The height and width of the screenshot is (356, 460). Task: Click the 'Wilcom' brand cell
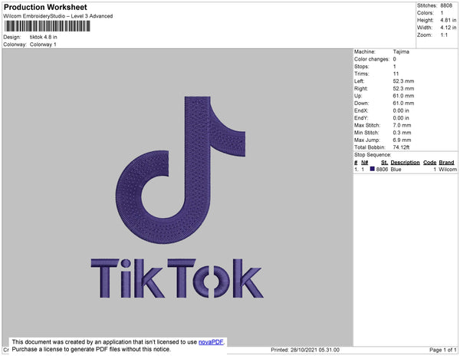click(448, 170)
